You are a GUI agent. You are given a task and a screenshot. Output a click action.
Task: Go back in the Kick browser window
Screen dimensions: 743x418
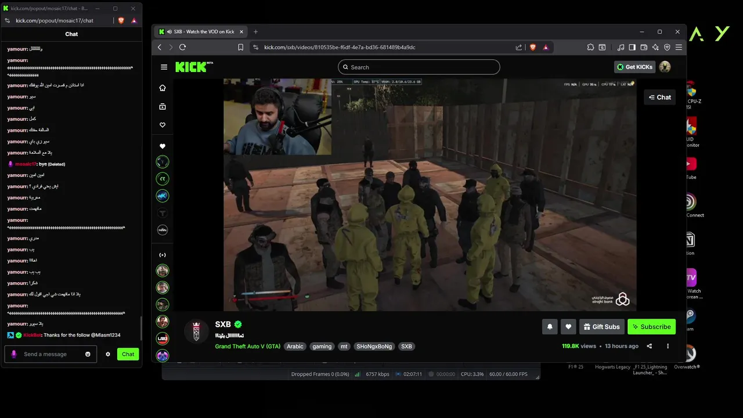(160, 48)
